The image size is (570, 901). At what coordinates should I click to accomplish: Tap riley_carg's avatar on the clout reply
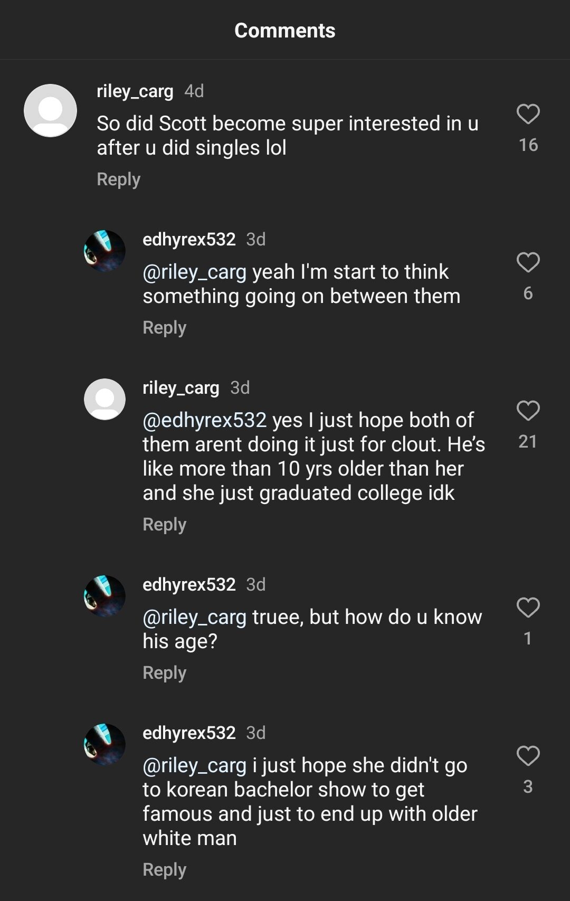click(x=104, y=399)
